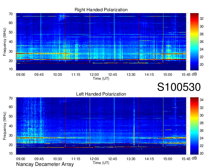Click the 24 value on Left Handed colorbar
Screen dimensions: 207x168
click(x=202, y=138)
